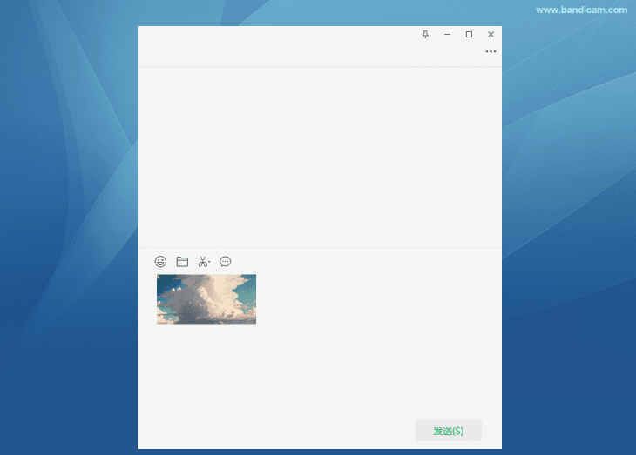Open the three-dot chat info menu
The image size is (636, 455).
coord(491,52)
